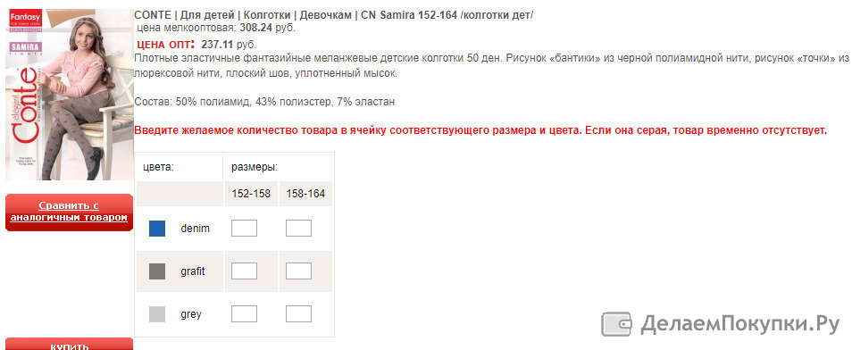Click the light grey color swatch
This screenshot has height=350, width=852.
point(157,314)
